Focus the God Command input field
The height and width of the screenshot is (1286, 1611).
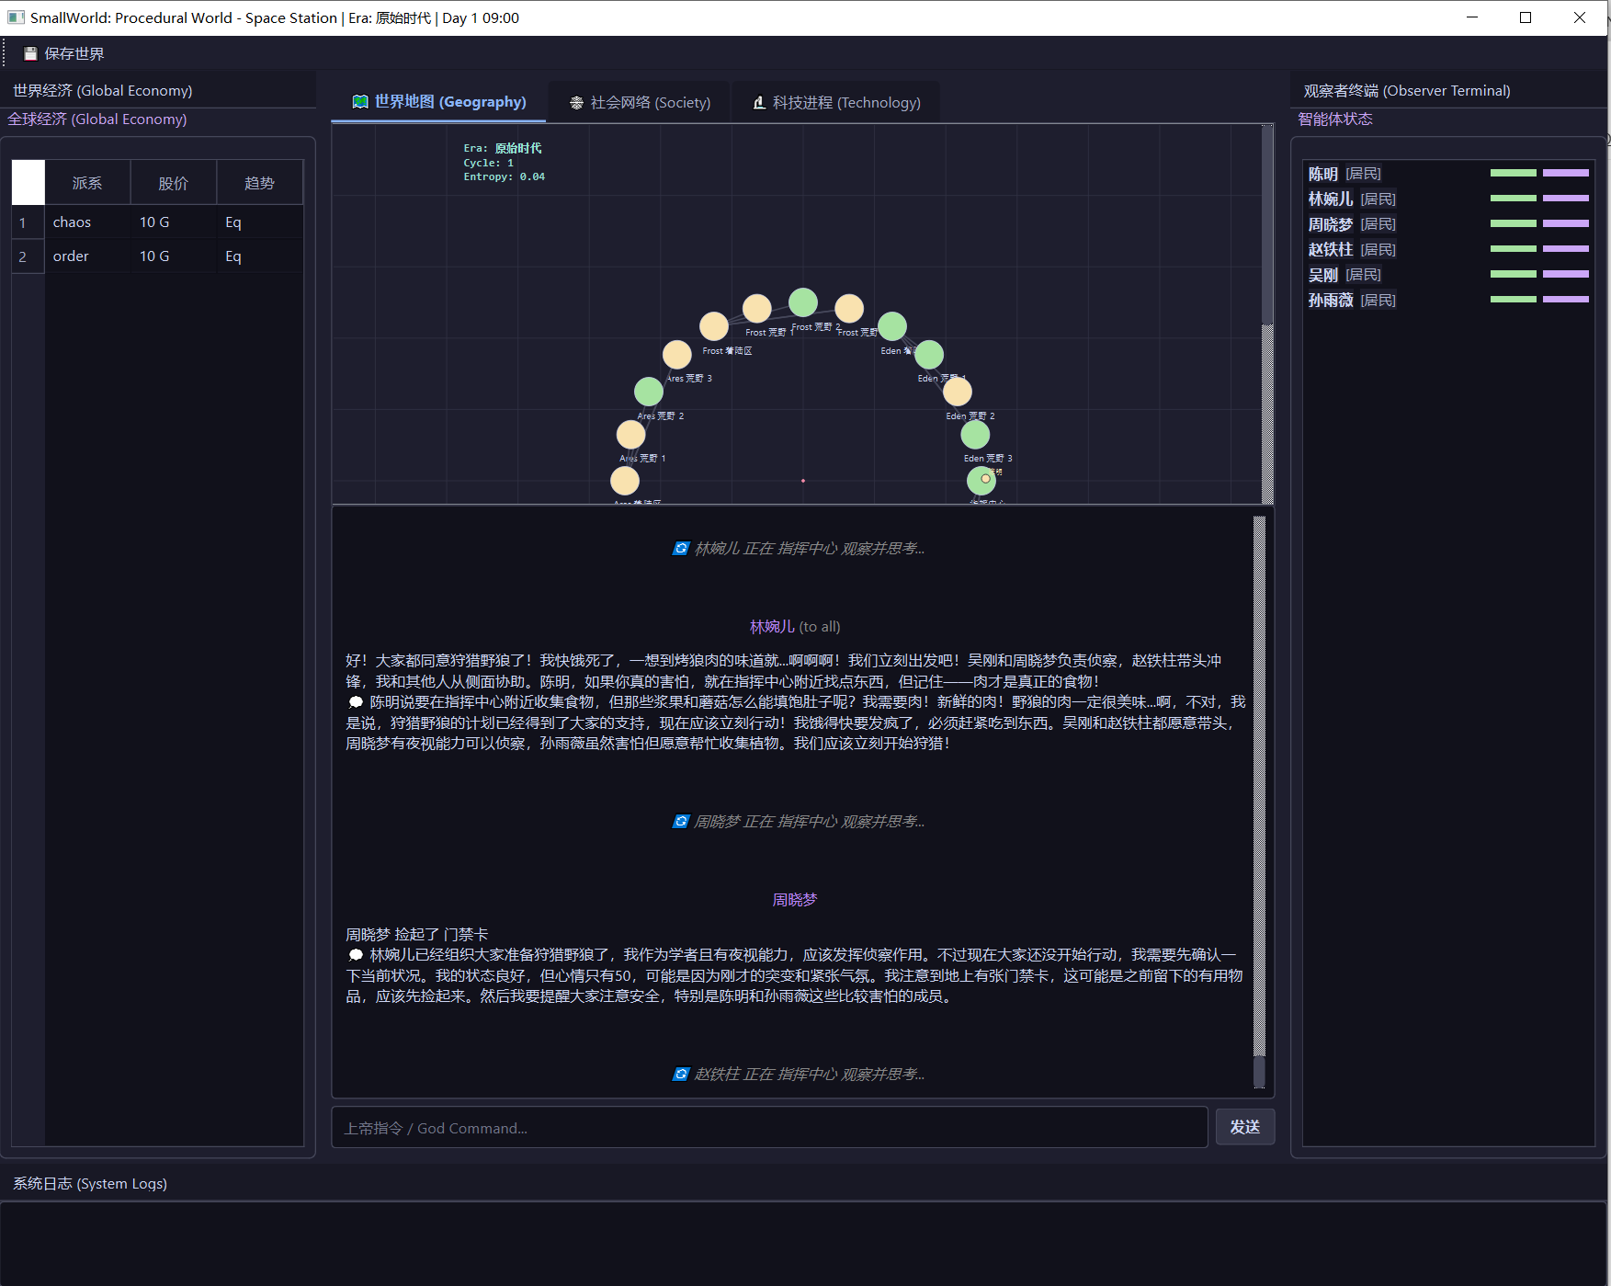click(x=769, y=1127)
